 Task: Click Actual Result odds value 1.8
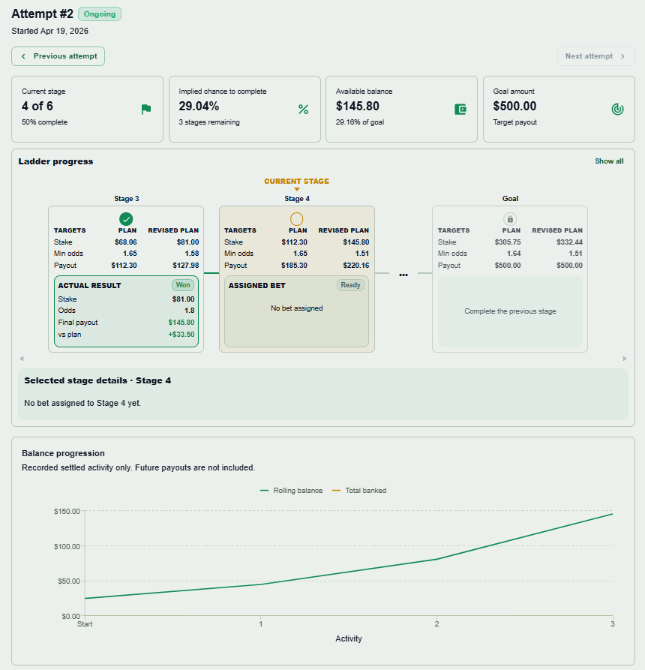point(190,311)
